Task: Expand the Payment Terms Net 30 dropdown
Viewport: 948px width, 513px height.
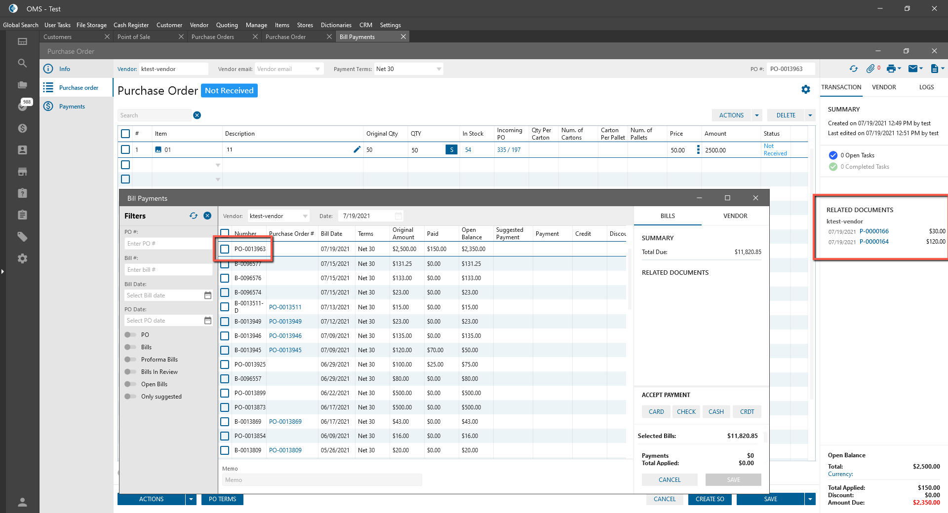Action: pyautogui.click(x=438, y=69)
